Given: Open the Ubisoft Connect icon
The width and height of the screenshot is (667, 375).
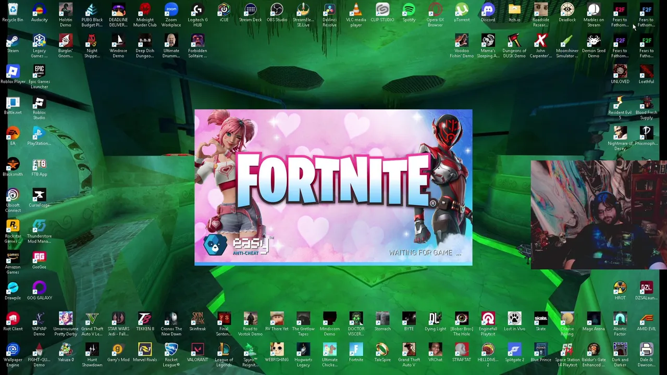Looking at the screenshot, I should tap(13, 201).
